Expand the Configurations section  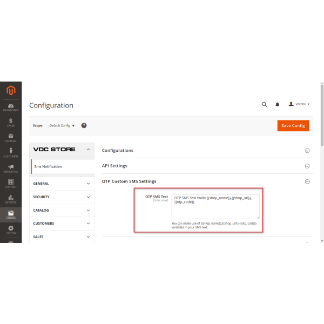pos(307,151)
